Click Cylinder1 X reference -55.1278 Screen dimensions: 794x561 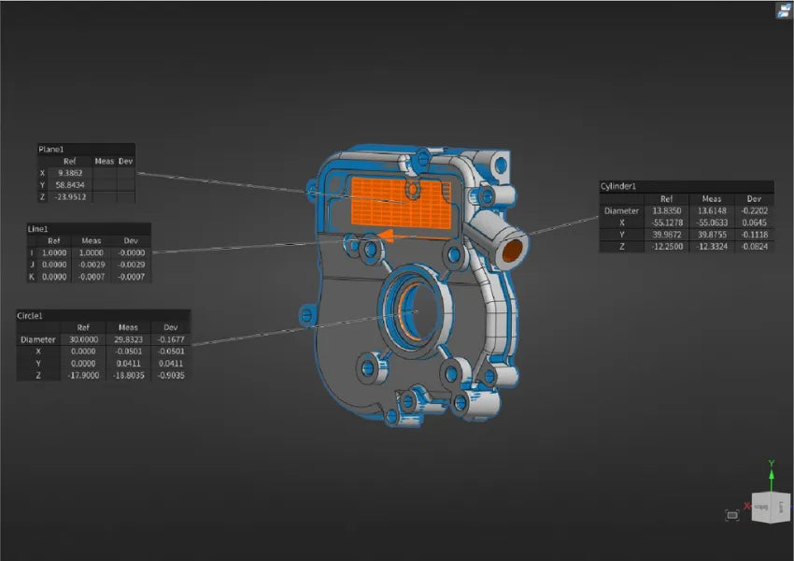pyautogui.click(x=666, y=223)
